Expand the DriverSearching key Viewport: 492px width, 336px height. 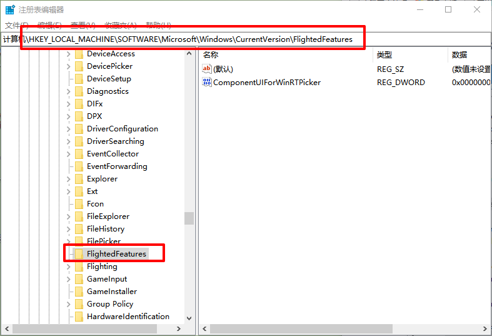[x=68, y=141]
